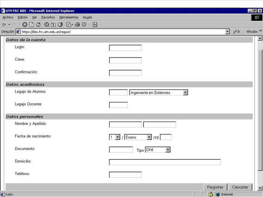The width and height of the screenshot is (263, 197).
Task: Click the scrollbar down arrow
Action: pos(260,188)
